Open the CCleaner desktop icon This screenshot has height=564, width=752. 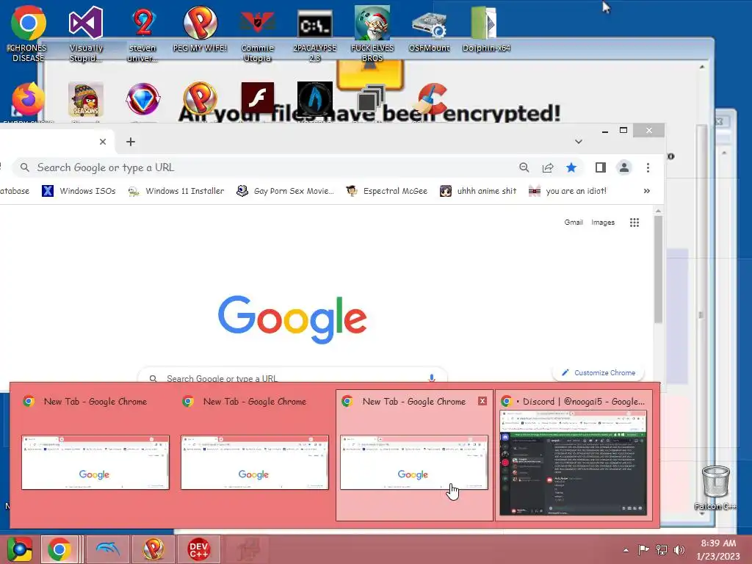[x=430, y=98]
